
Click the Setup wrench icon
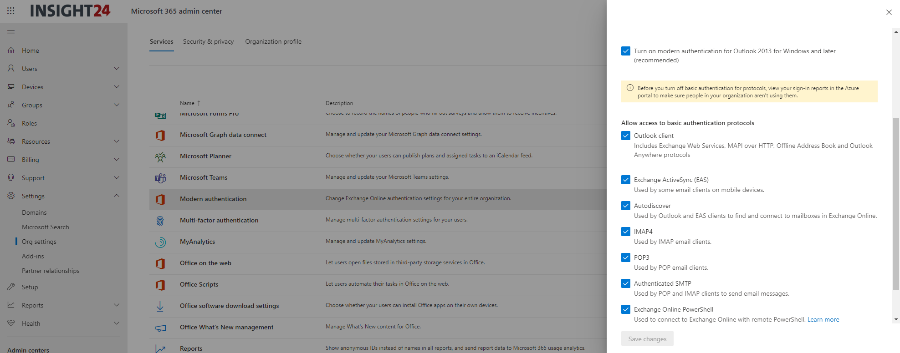click(11, 287)
